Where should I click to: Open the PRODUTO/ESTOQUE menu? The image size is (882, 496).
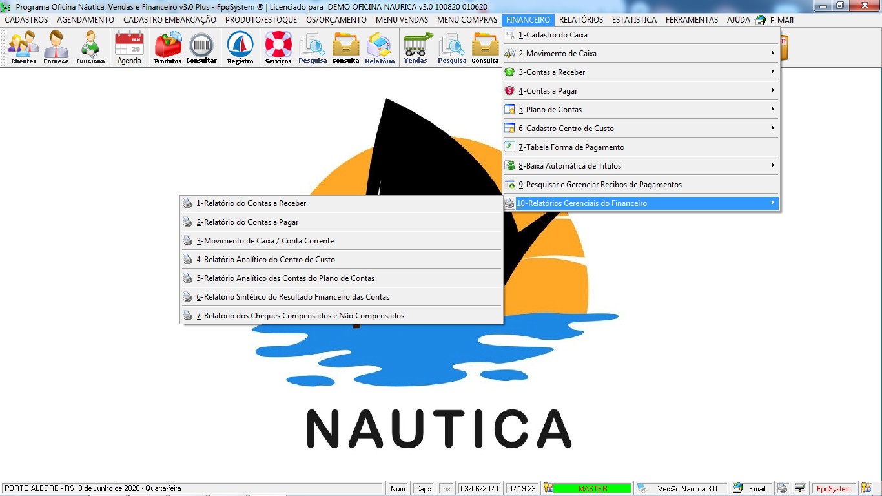262,20
